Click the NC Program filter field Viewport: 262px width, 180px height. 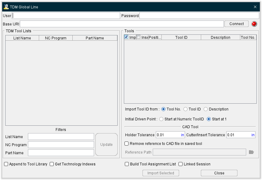pos(61,145)
